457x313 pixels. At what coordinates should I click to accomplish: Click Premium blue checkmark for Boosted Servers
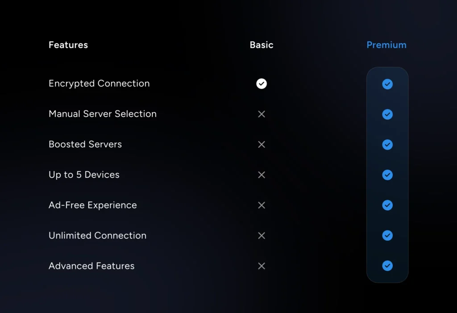tap(387, 145)
